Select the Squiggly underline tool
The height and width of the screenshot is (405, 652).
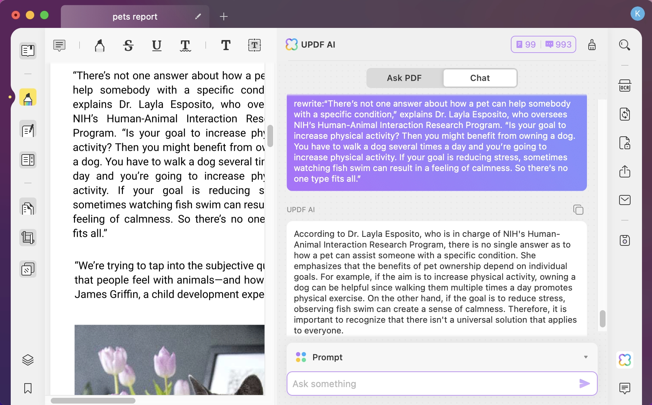(185, 45)
